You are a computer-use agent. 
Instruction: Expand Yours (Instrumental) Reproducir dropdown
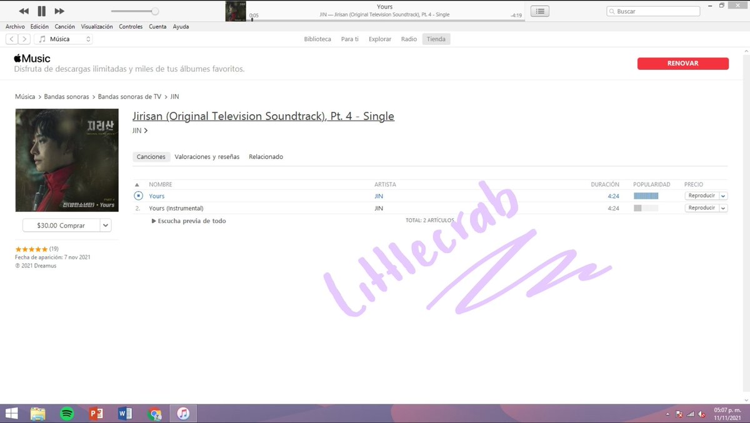point(724,207)
